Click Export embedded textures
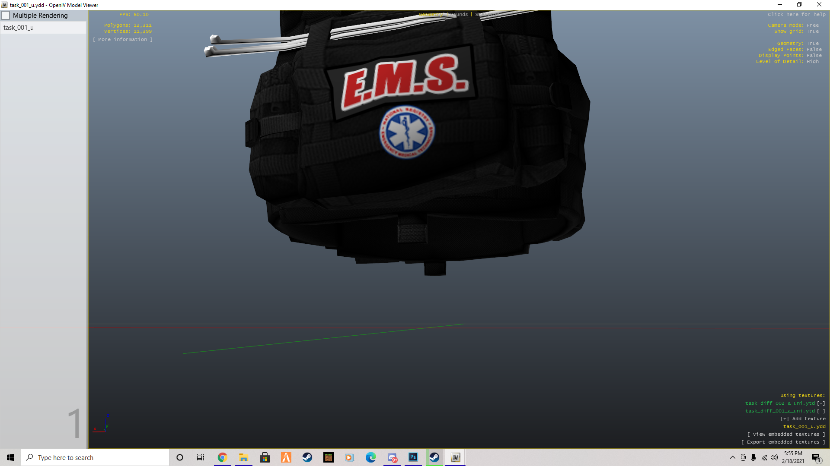Viewport: 830px width, 466px height. pyautogui.click(x=783, y=442)
